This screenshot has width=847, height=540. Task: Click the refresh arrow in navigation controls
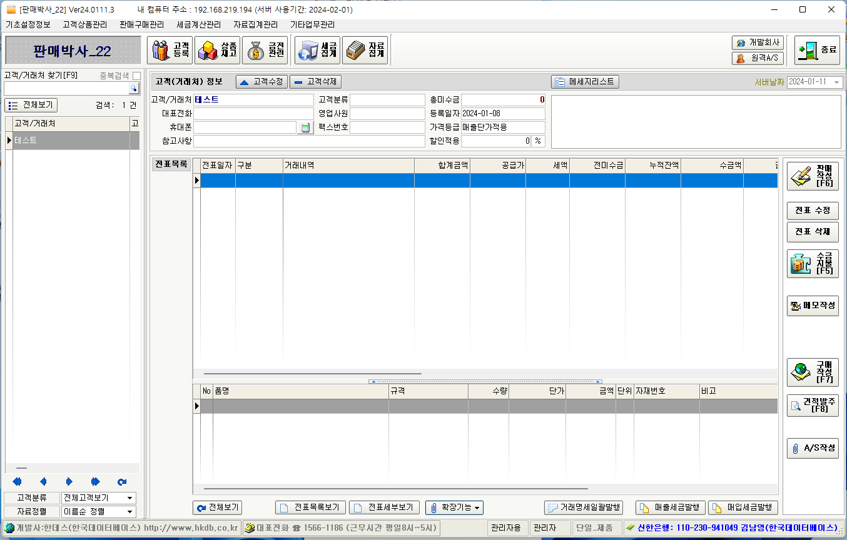coord(122,482)
